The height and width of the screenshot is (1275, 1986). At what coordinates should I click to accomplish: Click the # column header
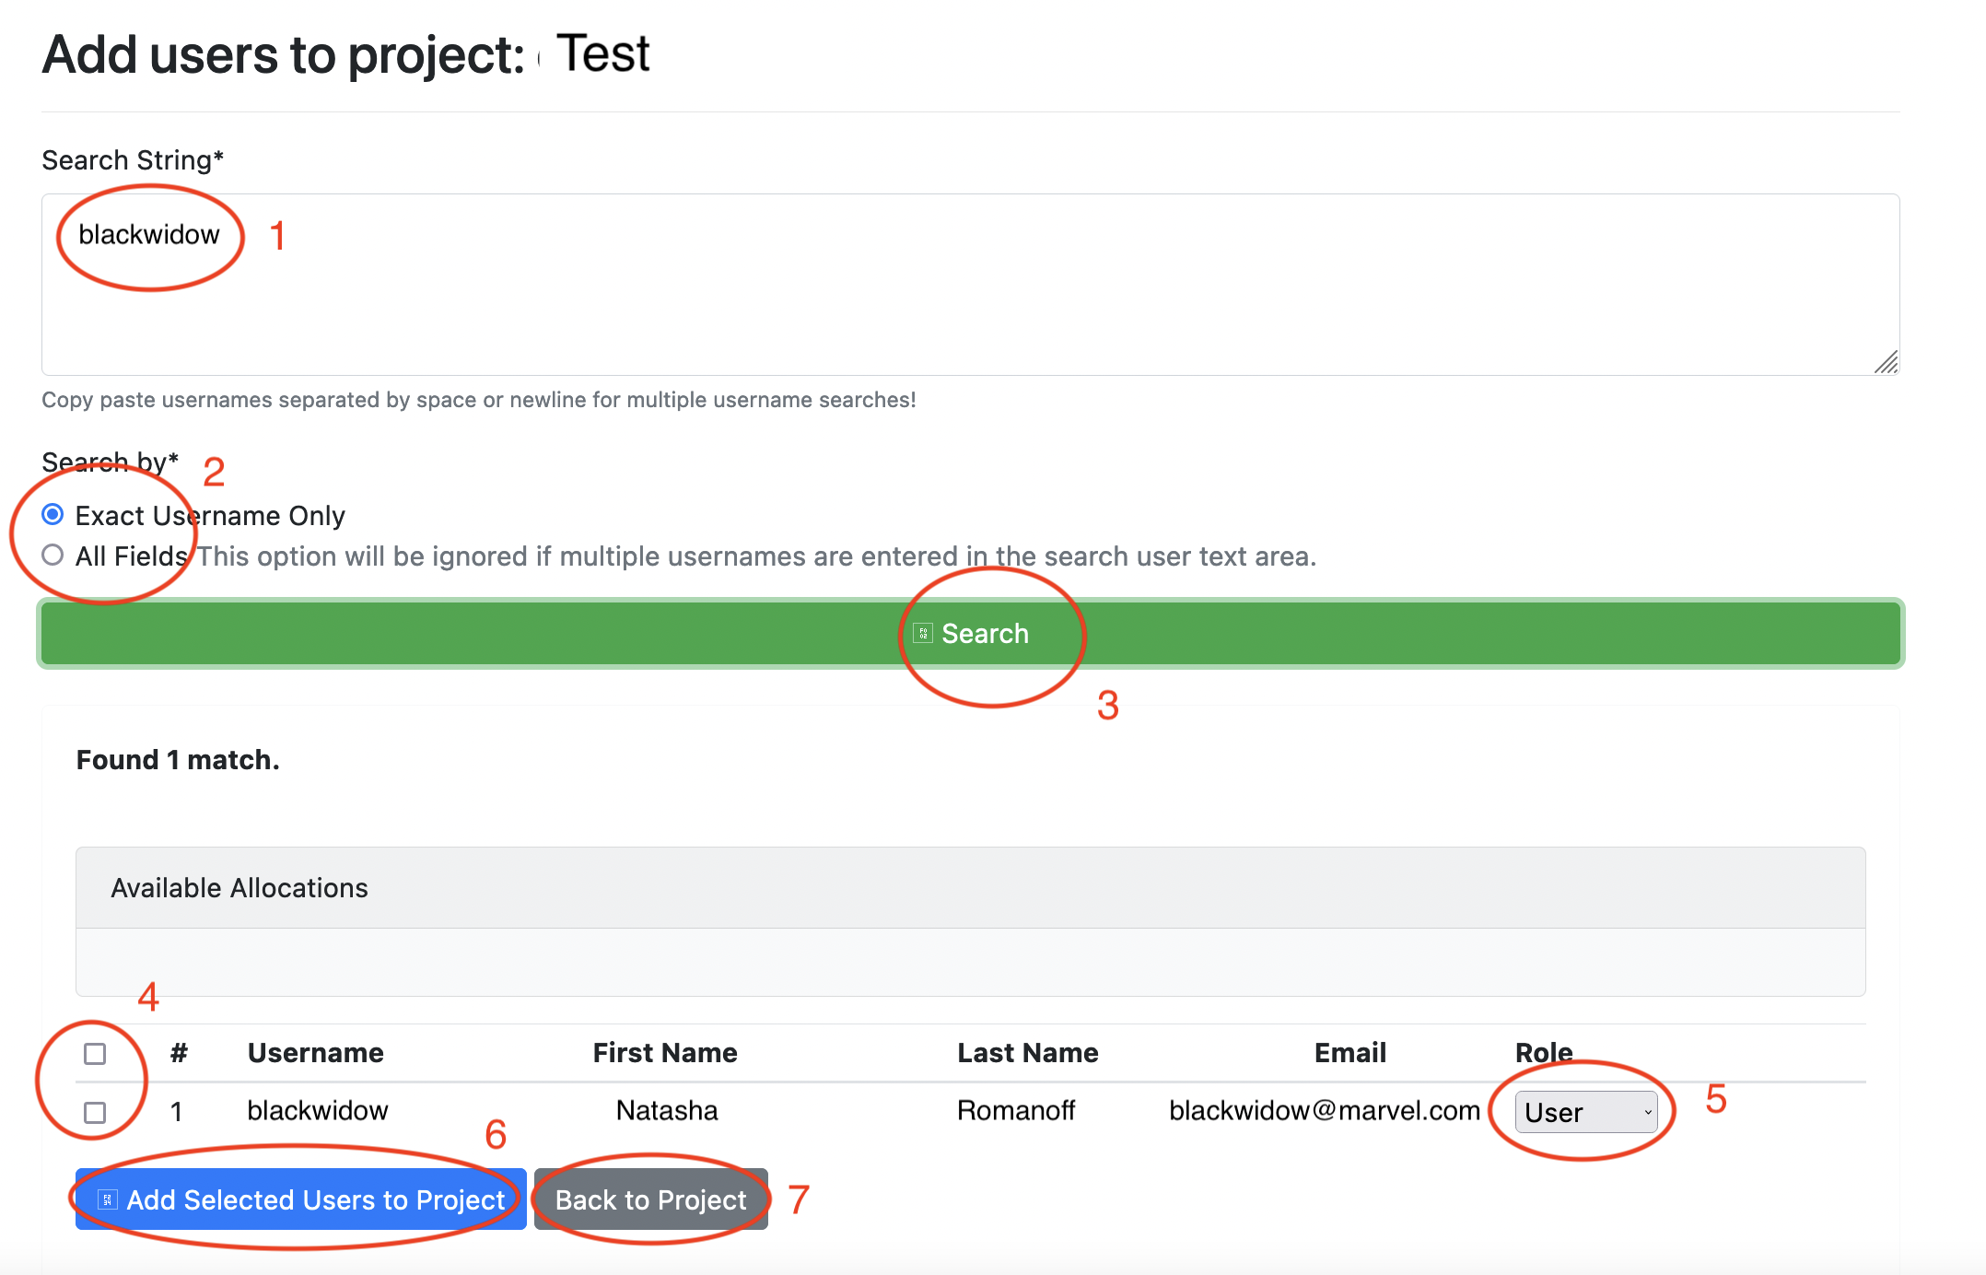coord(179,1053)
